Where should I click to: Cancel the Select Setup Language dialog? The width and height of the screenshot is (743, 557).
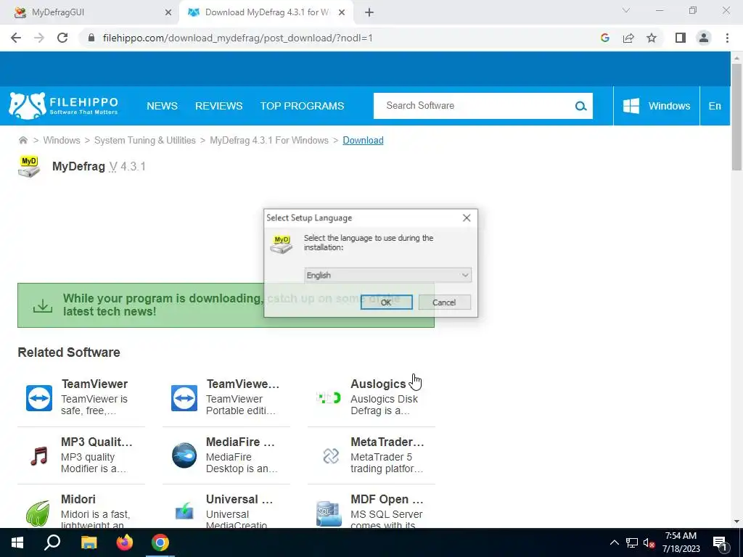(445, 302)
